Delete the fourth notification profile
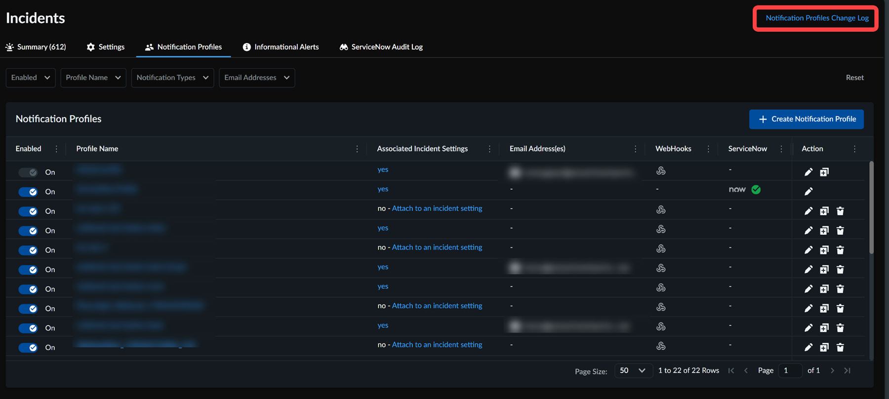889x399 pixels. [x=840, y=230]
